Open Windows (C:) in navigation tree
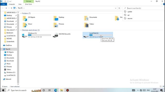The image size is (165, 92). coord(11,72)
